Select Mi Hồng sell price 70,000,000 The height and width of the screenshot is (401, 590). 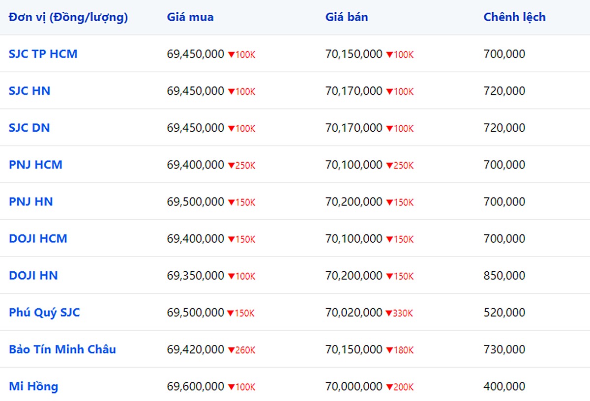click(x=354, y=386)
